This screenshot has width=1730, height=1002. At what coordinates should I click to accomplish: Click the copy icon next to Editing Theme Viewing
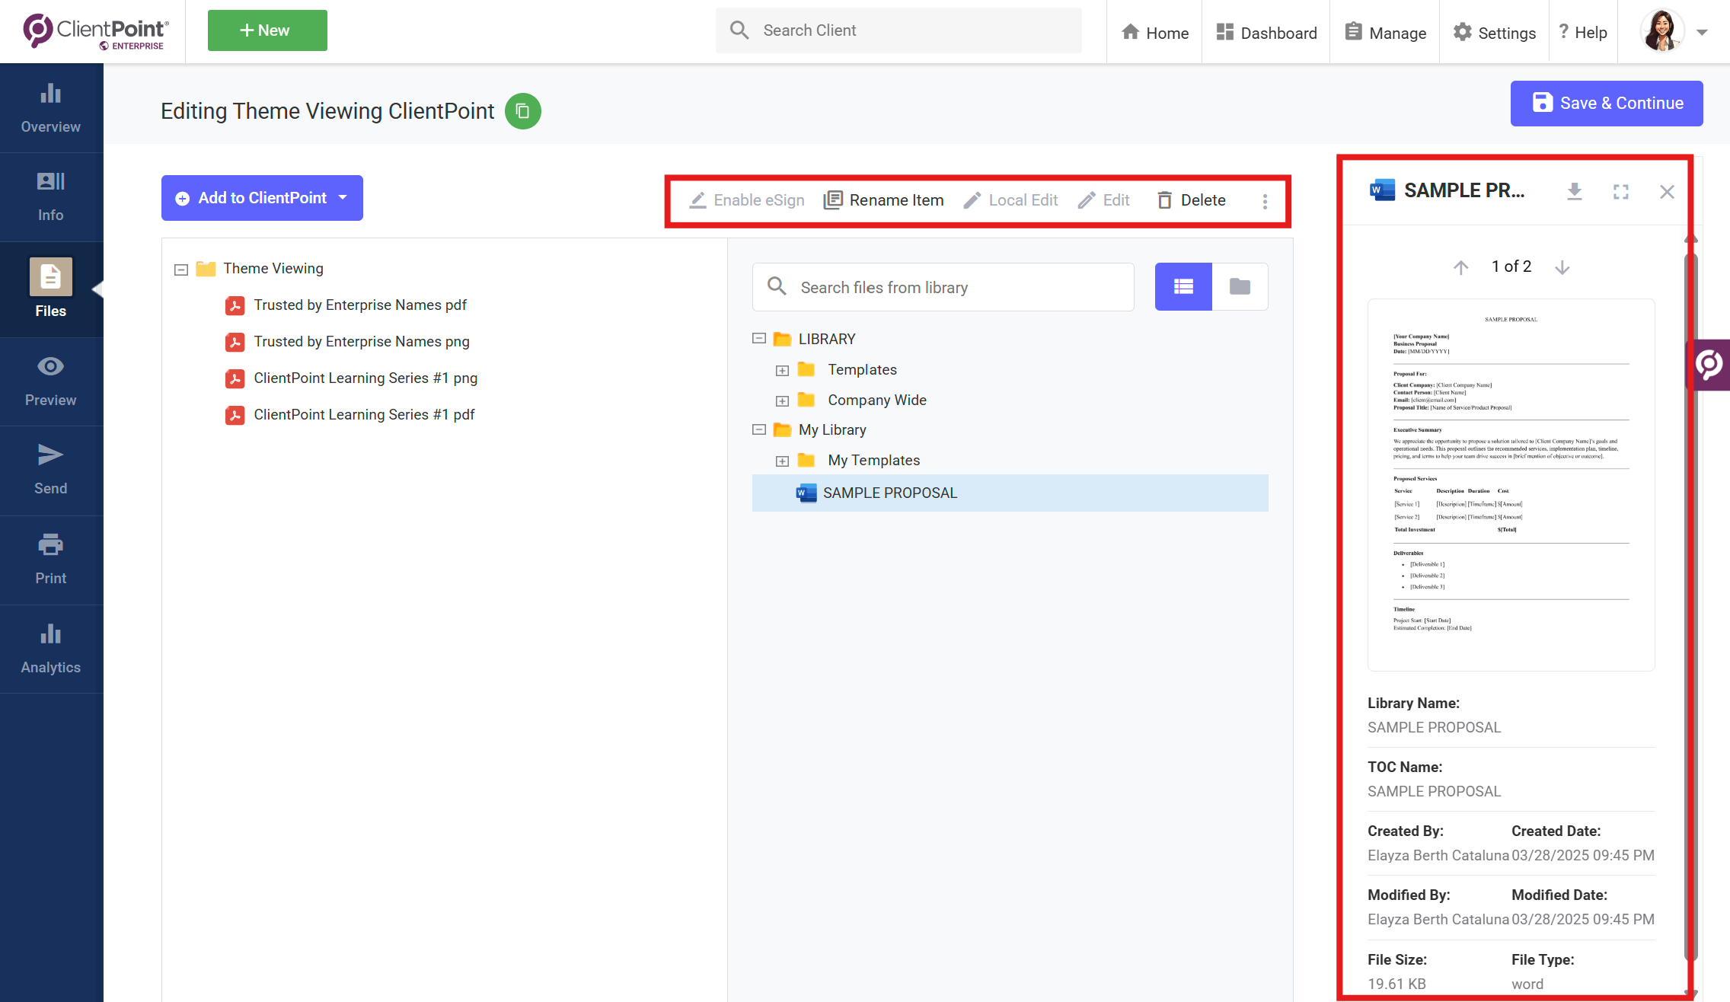[x=523, y=111]
